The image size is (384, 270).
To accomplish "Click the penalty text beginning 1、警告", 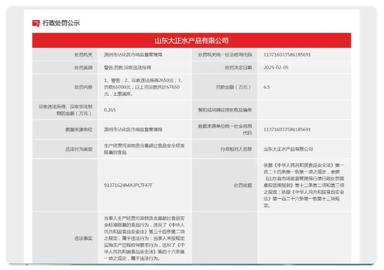I will click(x=143, y=87).
